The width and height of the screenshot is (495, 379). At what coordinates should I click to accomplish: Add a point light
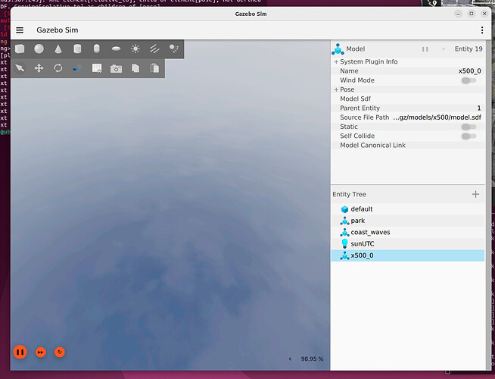[x=135, y=49]
